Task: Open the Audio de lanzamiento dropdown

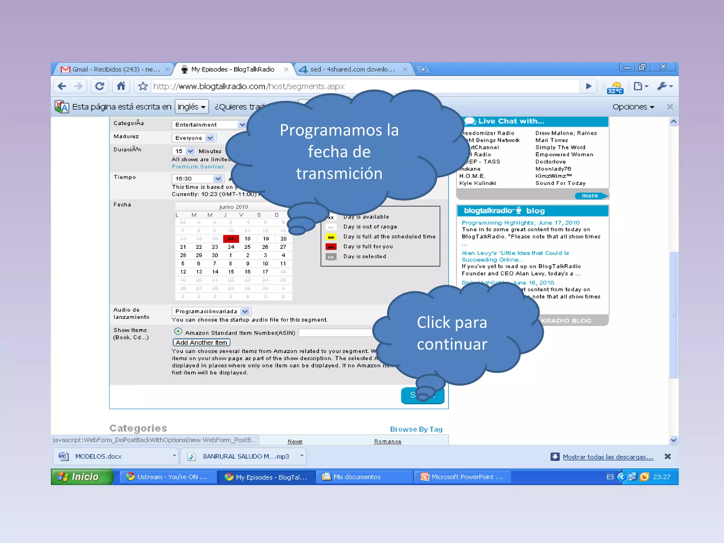Action: (211, 311)
